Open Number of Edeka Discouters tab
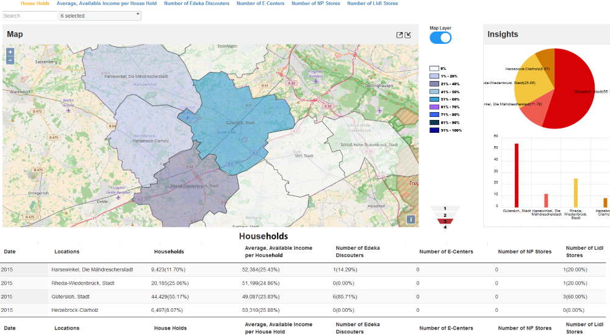Viewport: 610px width, 335px height. tap(196, 4)
